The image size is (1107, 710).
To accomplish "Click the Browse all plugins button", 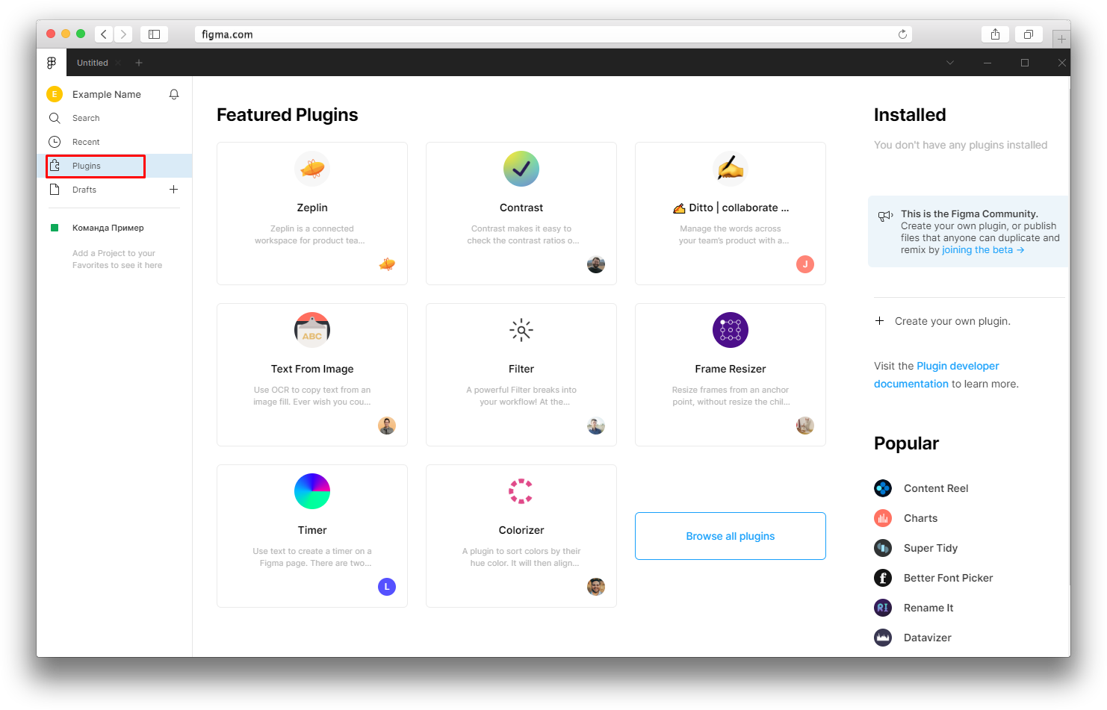I will pyautogui.click(x=731, y=536).
